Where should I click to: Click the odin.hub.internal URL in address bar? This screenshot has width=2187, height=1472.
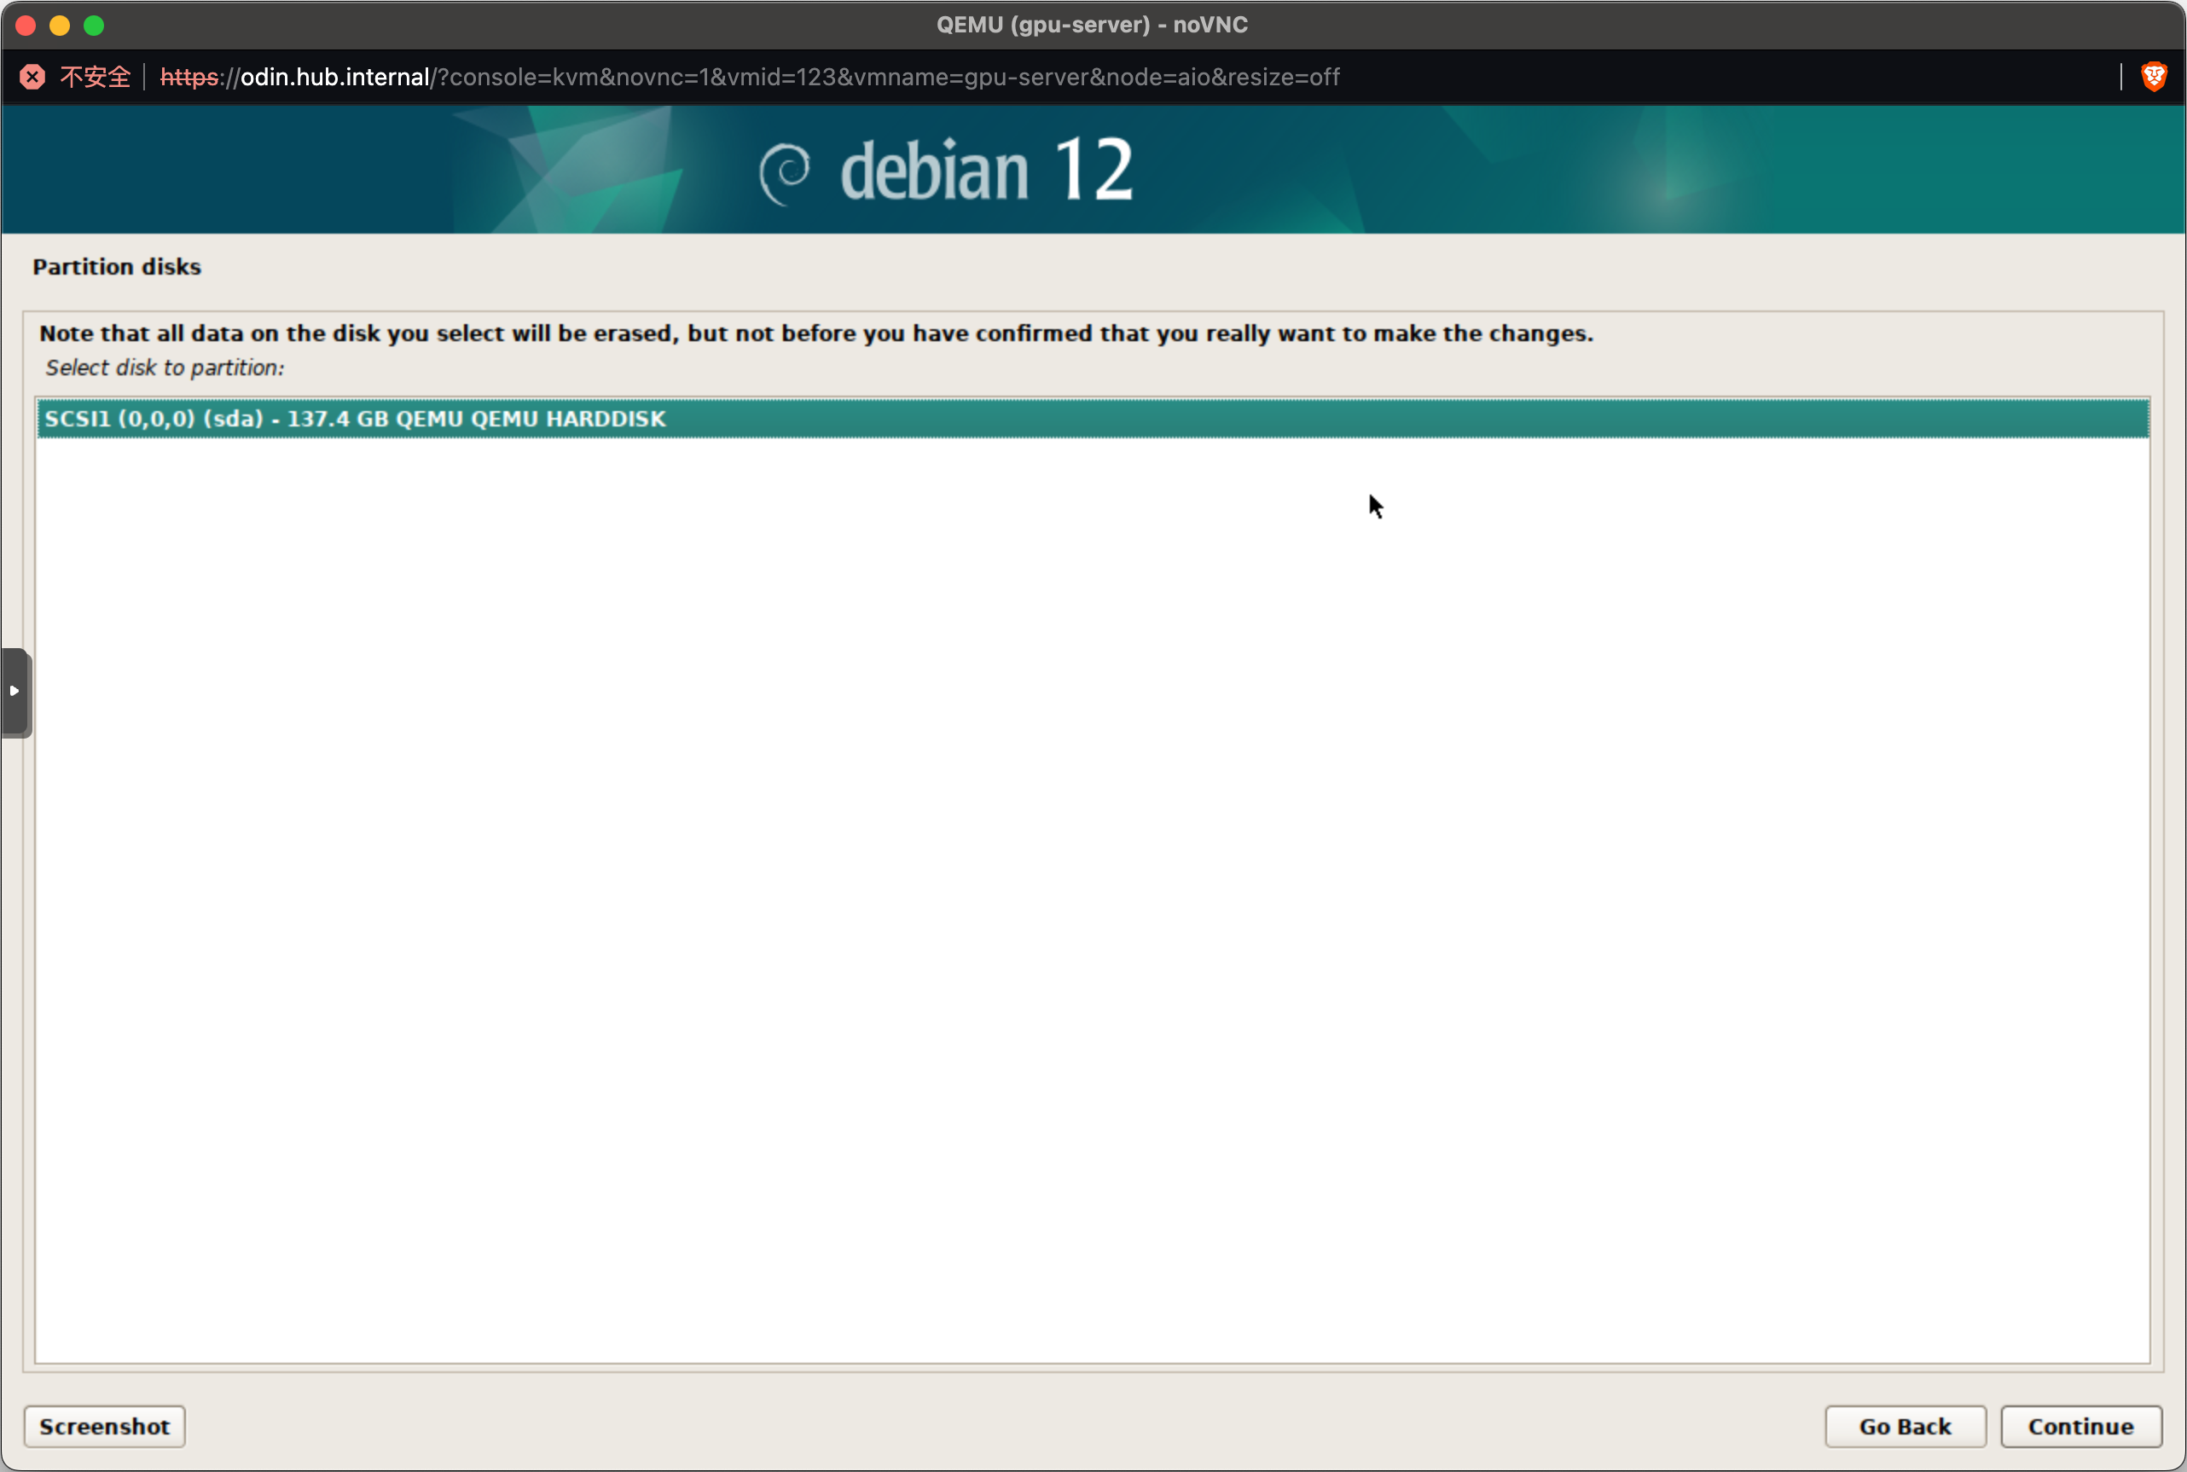tap(749, 77)
